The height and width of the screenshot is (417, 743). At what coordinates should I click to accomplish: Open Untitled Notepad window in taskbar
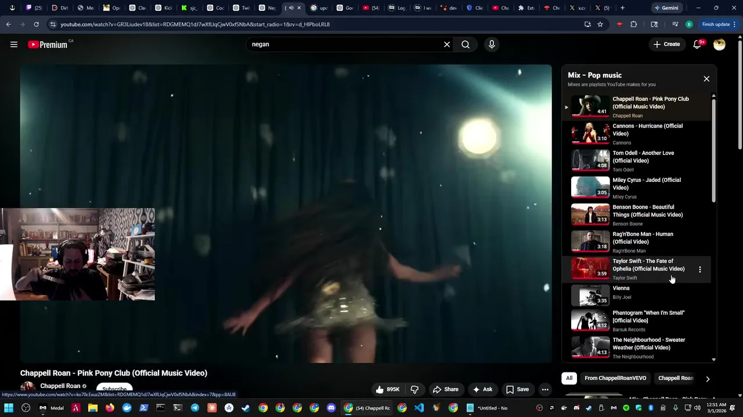(x=487, y=408)
